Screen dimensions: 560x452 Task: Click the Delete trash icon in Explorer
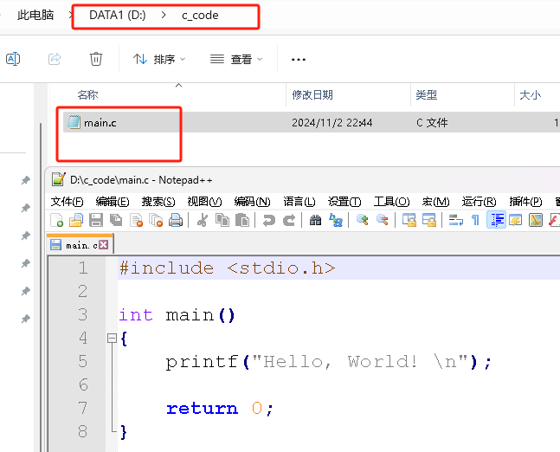click(96, 59)
